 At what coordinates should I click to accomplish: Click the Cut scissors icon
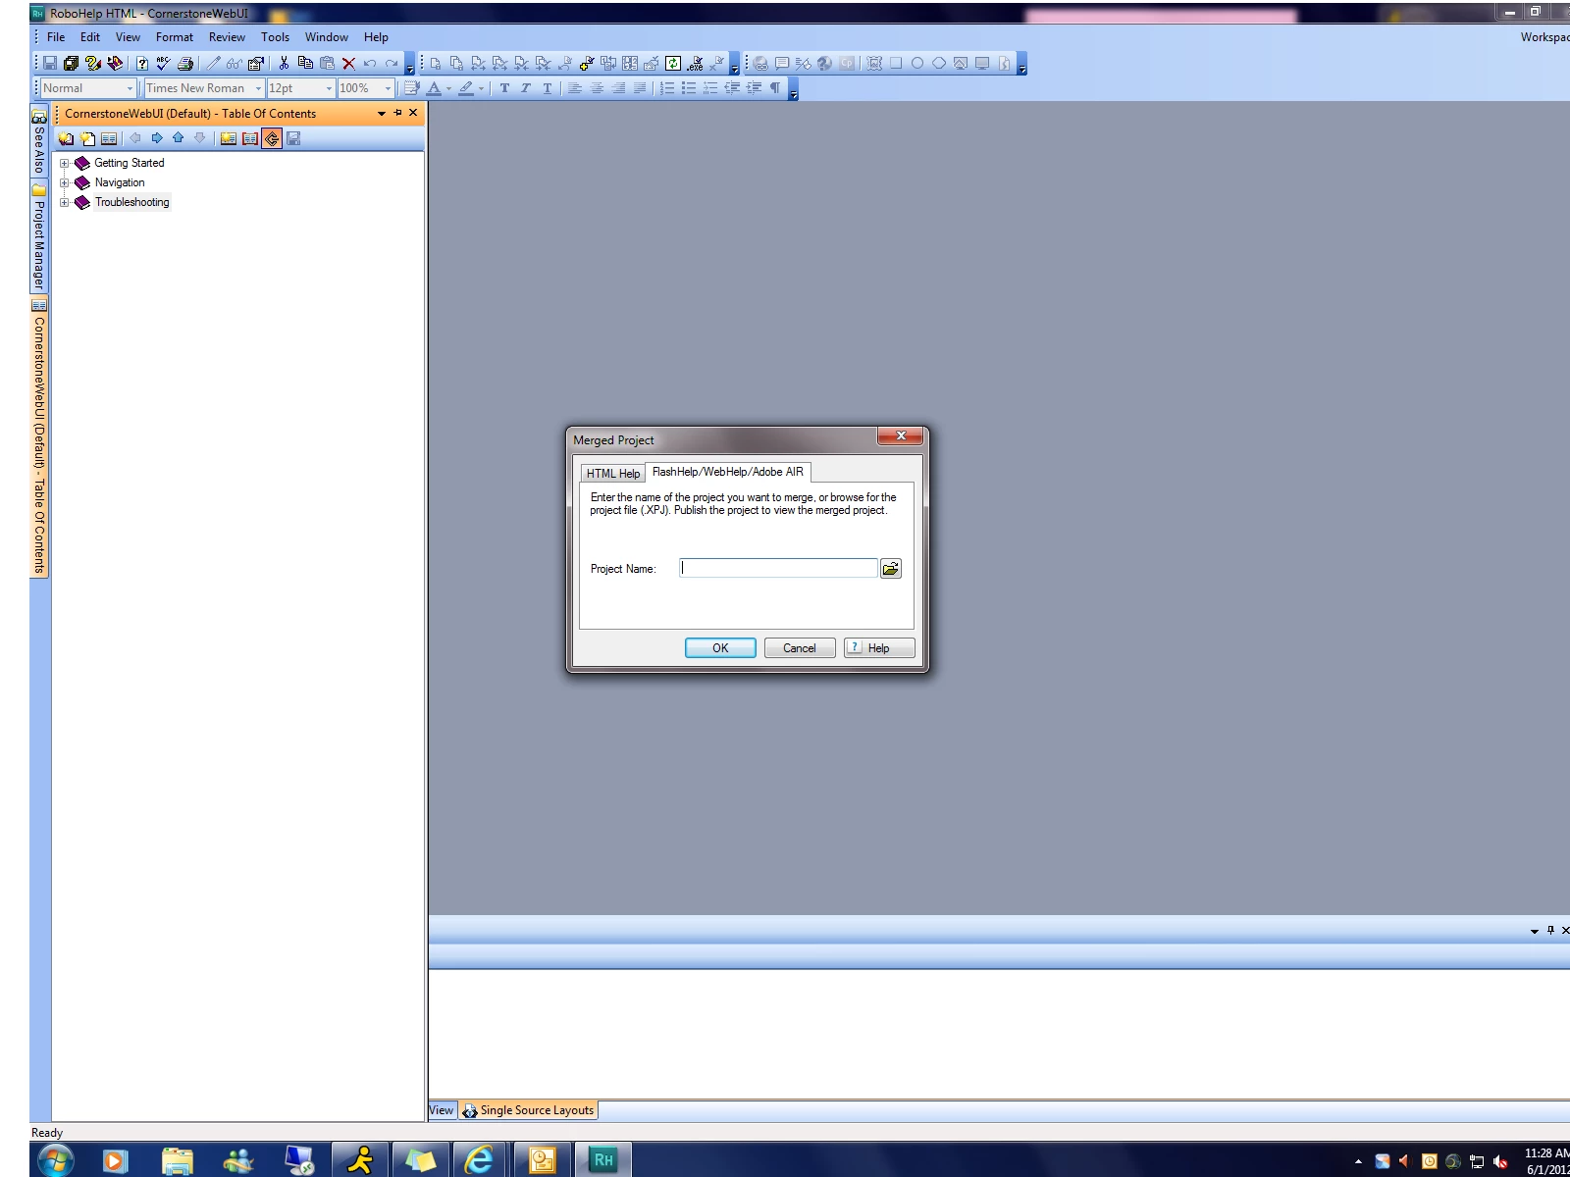(x=284, y=64)
